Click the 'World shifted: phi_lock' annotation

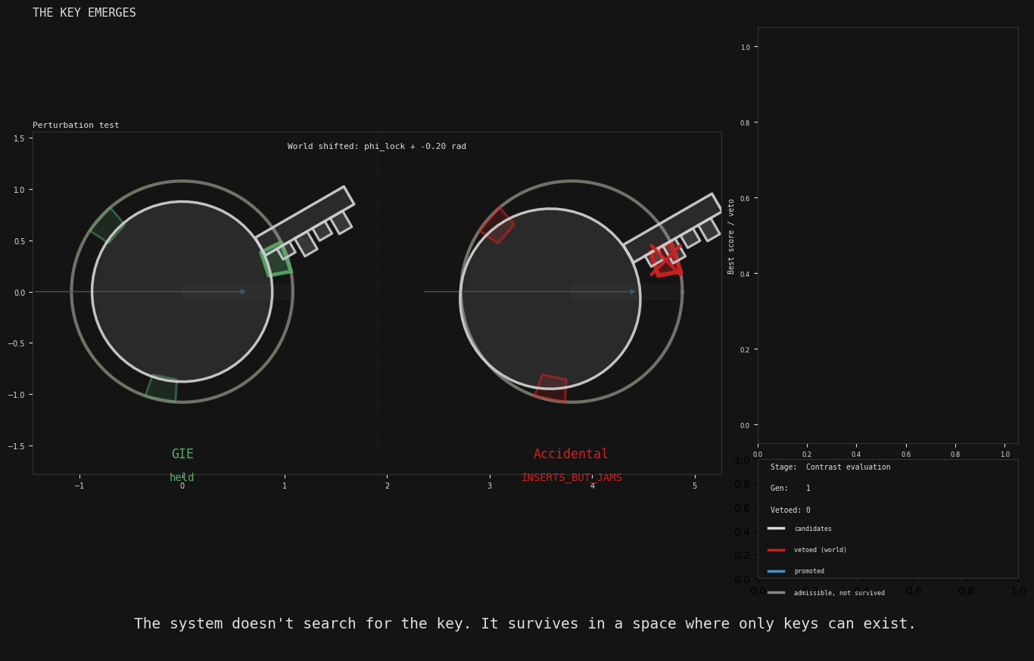377,147
